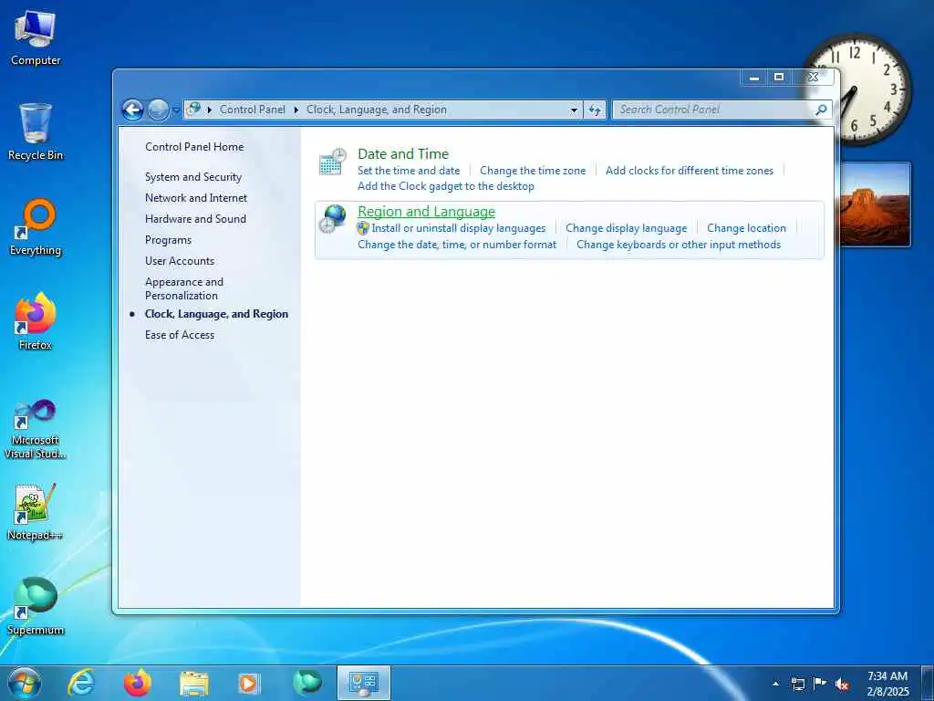Screen dimensions: 934x701
Task: Click Change the time zone
Action: (x=533, y=171)
